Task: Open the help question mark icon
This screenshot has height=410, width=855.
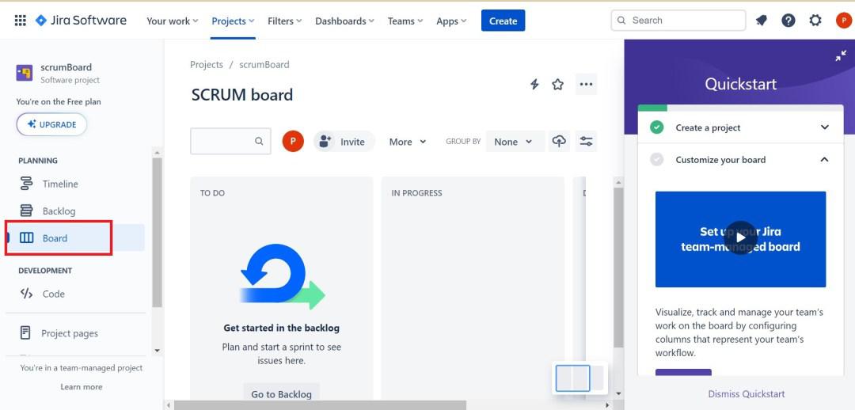Action: click(788, 21)
